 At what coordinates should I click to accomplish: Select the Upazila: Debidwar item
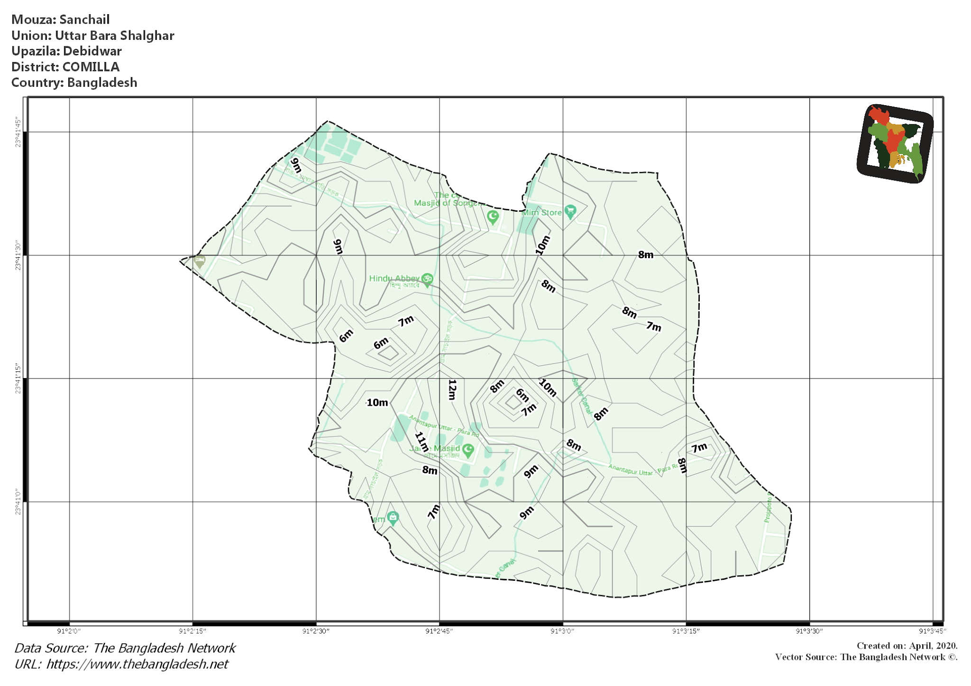tap(67, 51)
